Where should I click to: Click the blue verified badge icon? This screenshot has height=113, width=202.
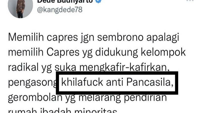98,1
